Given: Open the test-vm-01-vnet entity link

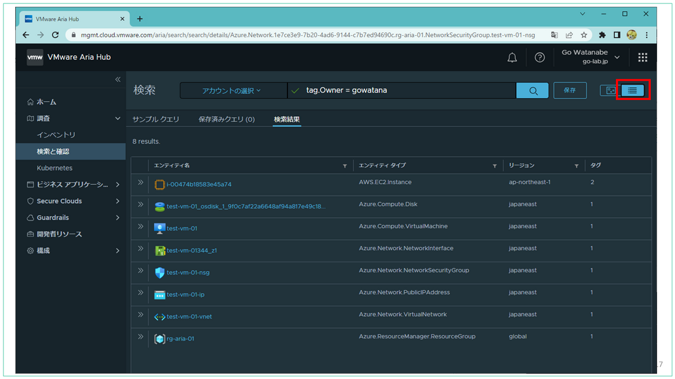Looking at the screenshot, I should (189, 317).
